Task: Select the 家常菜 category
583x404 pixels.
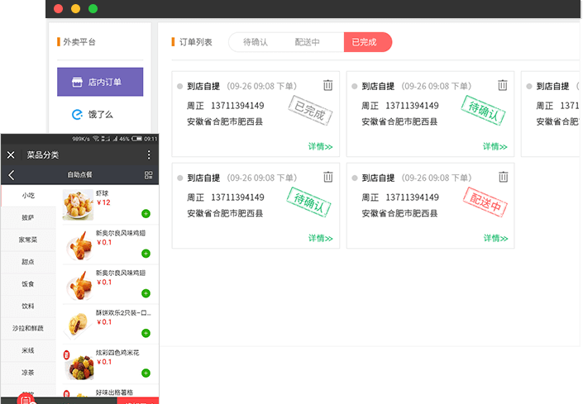Action: pos(29,240)
